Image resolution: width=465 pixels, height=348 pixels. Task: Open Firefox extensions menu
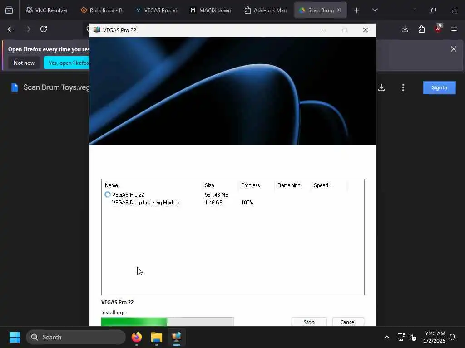pyautogui.click(x=421, y=29)
